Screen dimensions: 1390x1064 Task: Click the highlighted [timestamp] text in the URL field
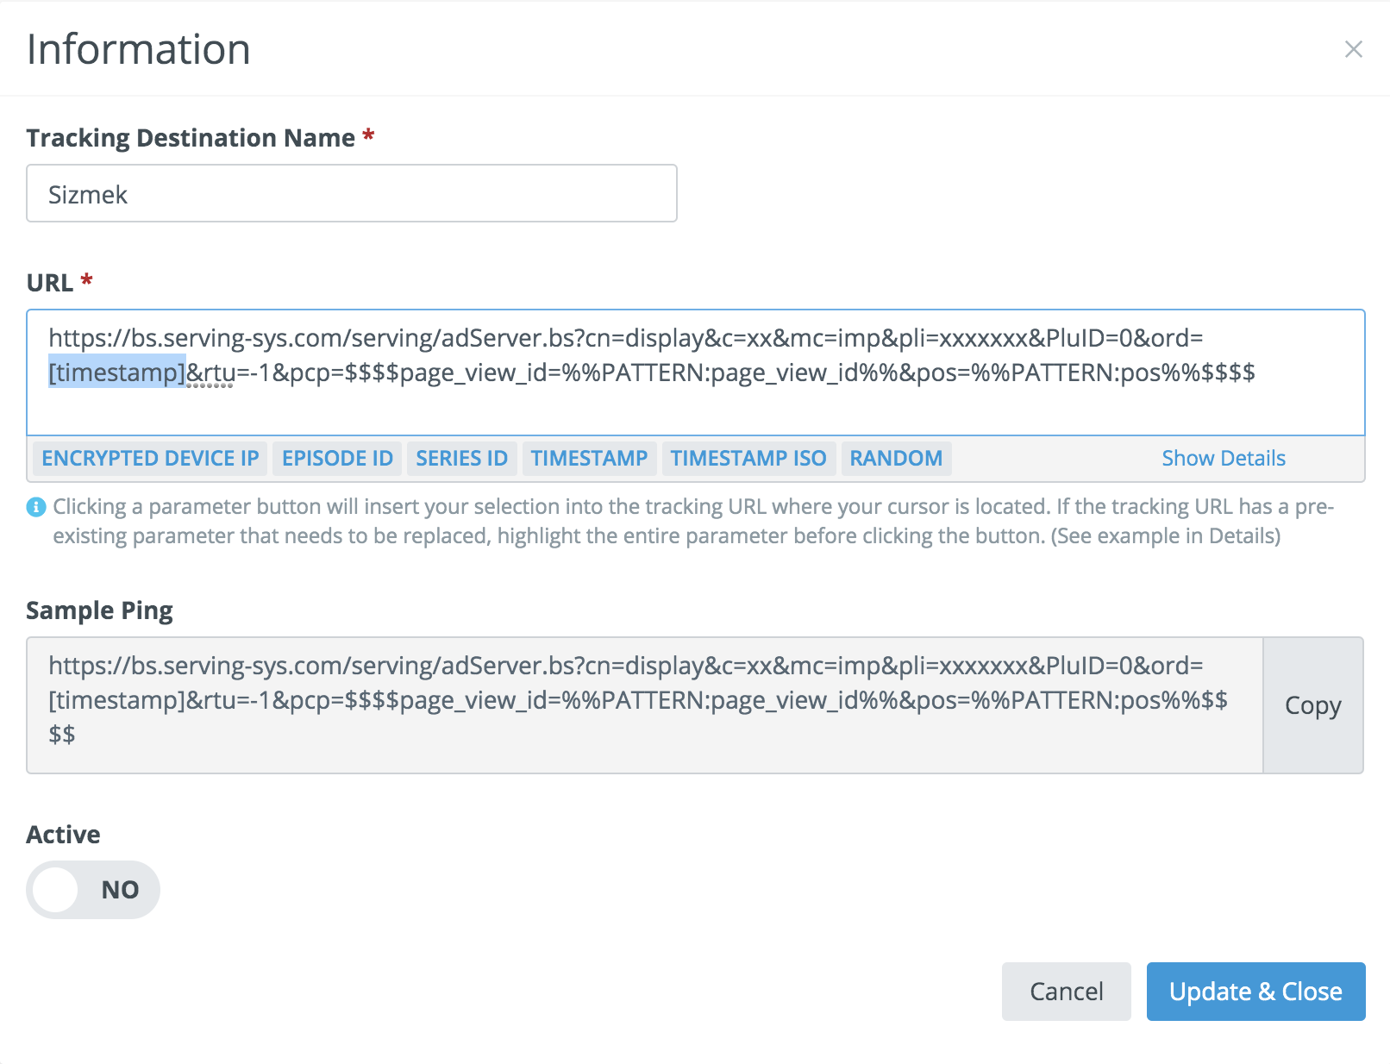(x=117, y=372)
